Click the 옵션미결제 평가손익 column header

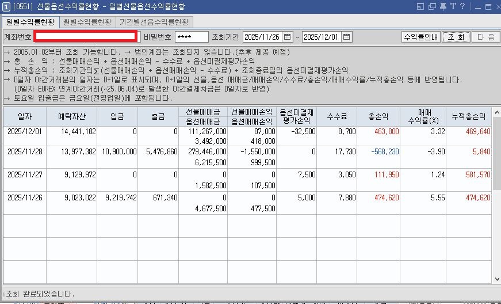(x=296, y=117)
